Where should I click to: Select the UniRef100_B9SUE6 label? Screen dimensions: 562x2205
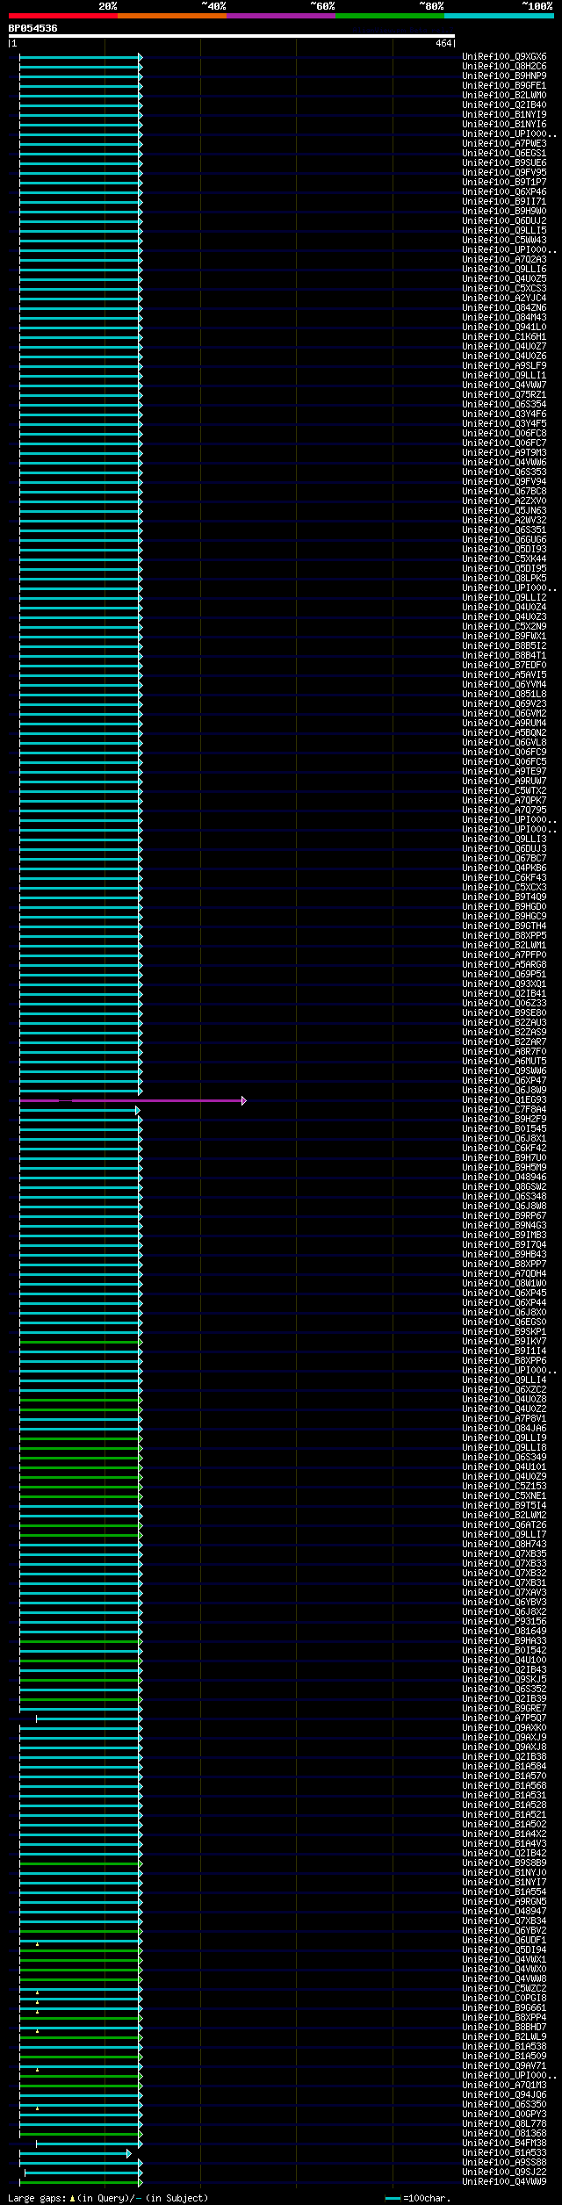504,163
